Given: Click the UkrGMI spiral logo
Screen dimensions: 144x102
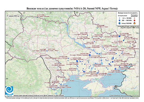Looking at the screenshot, I should coord(9,90).
